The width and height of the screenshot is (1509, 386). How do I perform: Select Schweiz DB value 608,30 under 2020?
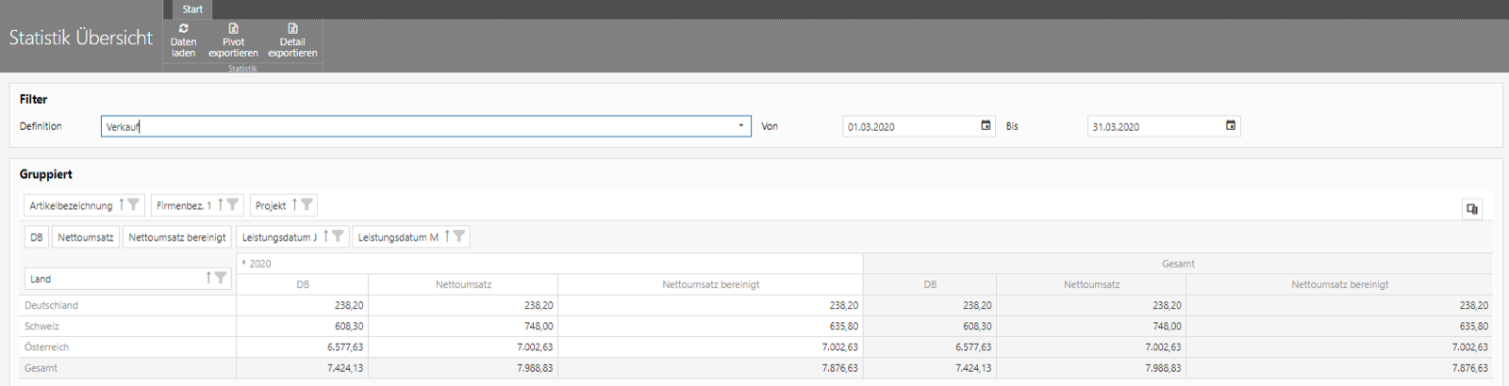point(303,326)
